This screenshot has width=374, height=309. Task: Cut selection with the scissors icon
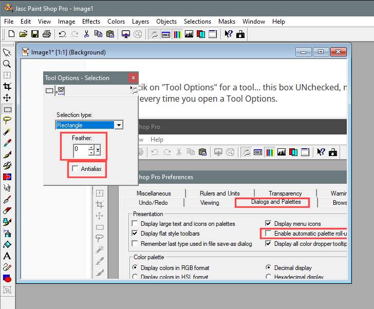pos(87,34)
